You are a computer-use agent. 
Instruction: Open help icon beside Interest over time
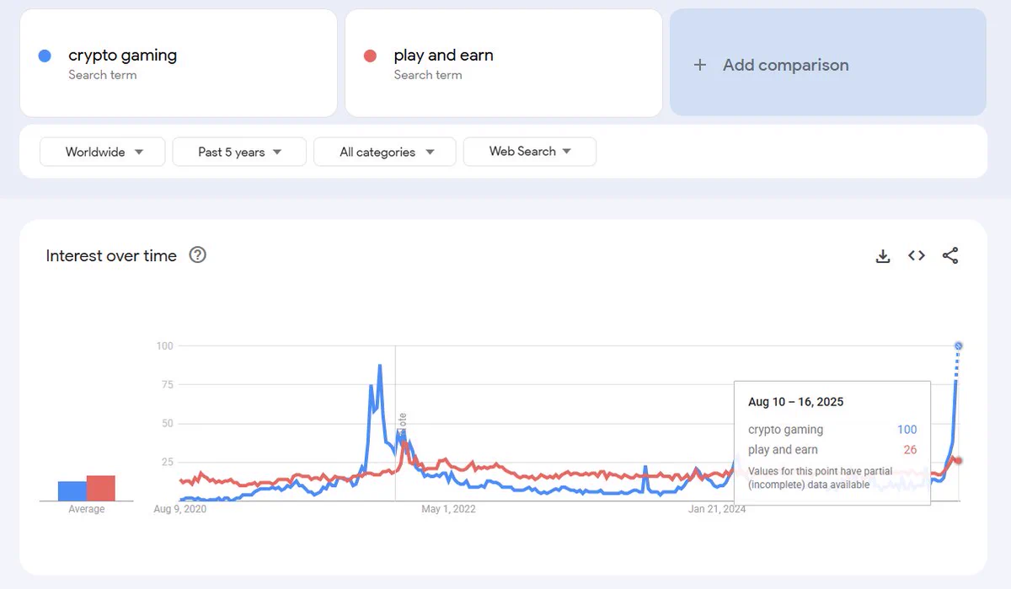coord(198,254)
